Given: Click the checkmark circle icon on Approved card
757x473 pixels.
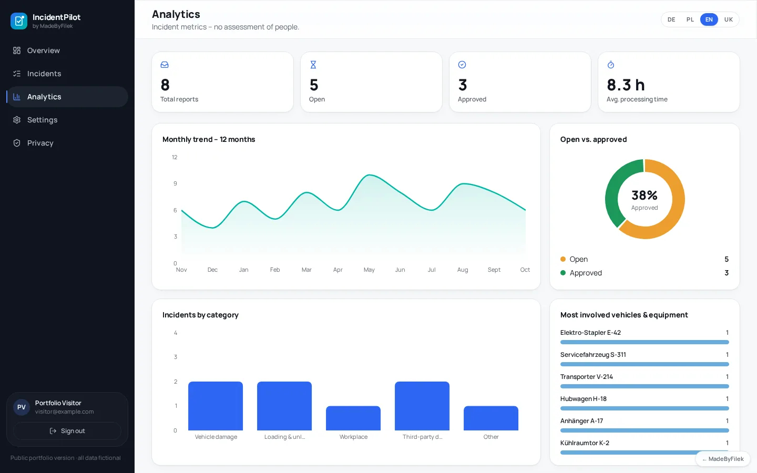Looking at the screenshot, I should pyautogui.click(x=462, y=65).
